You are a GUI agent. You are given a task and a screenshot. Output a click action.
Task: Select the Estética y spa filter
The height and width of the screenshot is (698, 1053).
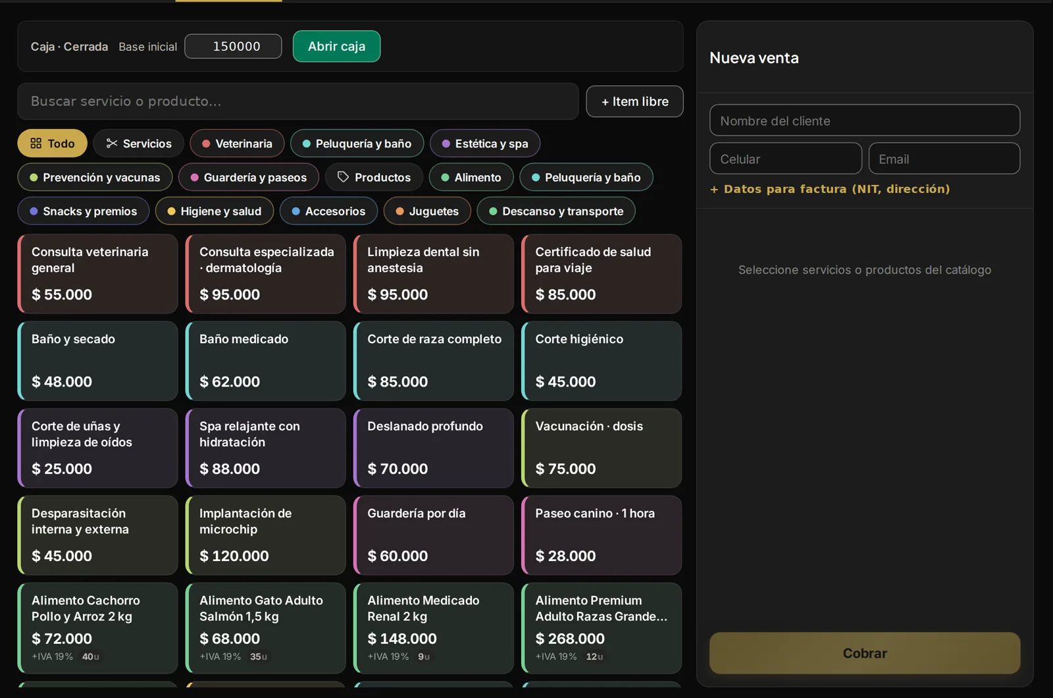click(x=485, y=144)
